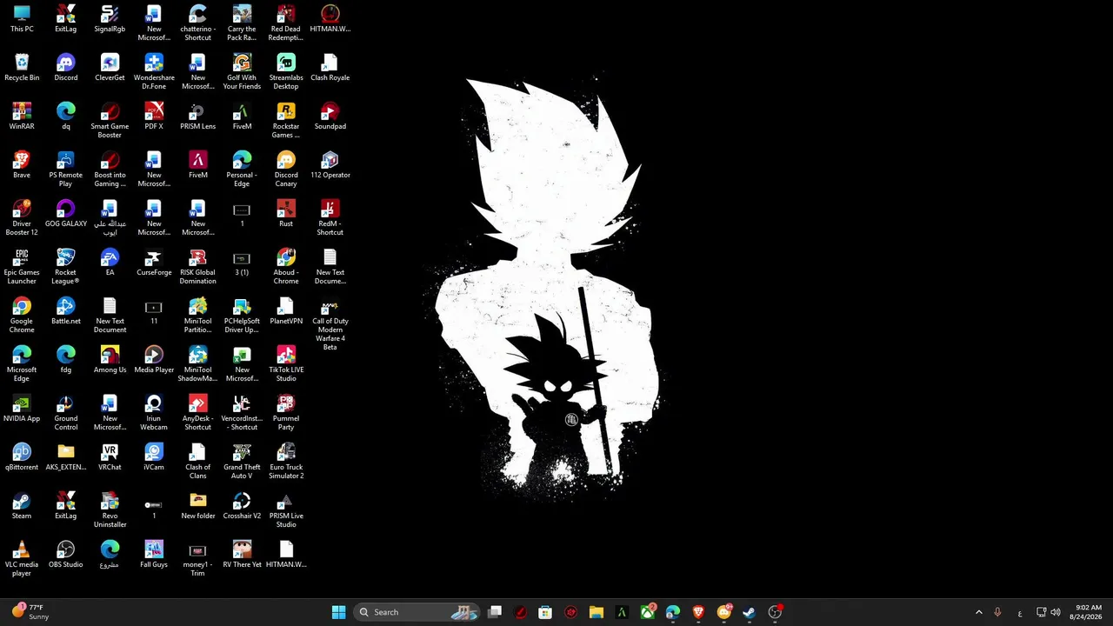Open PS Remote Play
Screen dimensions: 1113x626
click(65, 170)
